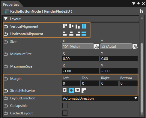Select bottom VerticalAlignment icon
The image size is (146, 118).
(78, 26)
